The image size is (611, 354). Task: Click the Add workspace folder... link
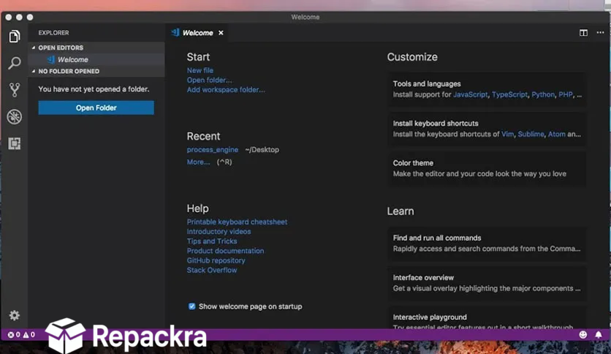coord(226,90)
